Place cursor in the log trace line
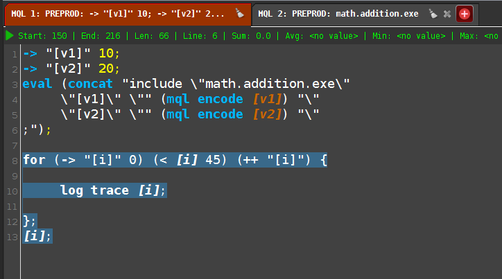This screenshot has width=502, height=279. tap(113, 190)
